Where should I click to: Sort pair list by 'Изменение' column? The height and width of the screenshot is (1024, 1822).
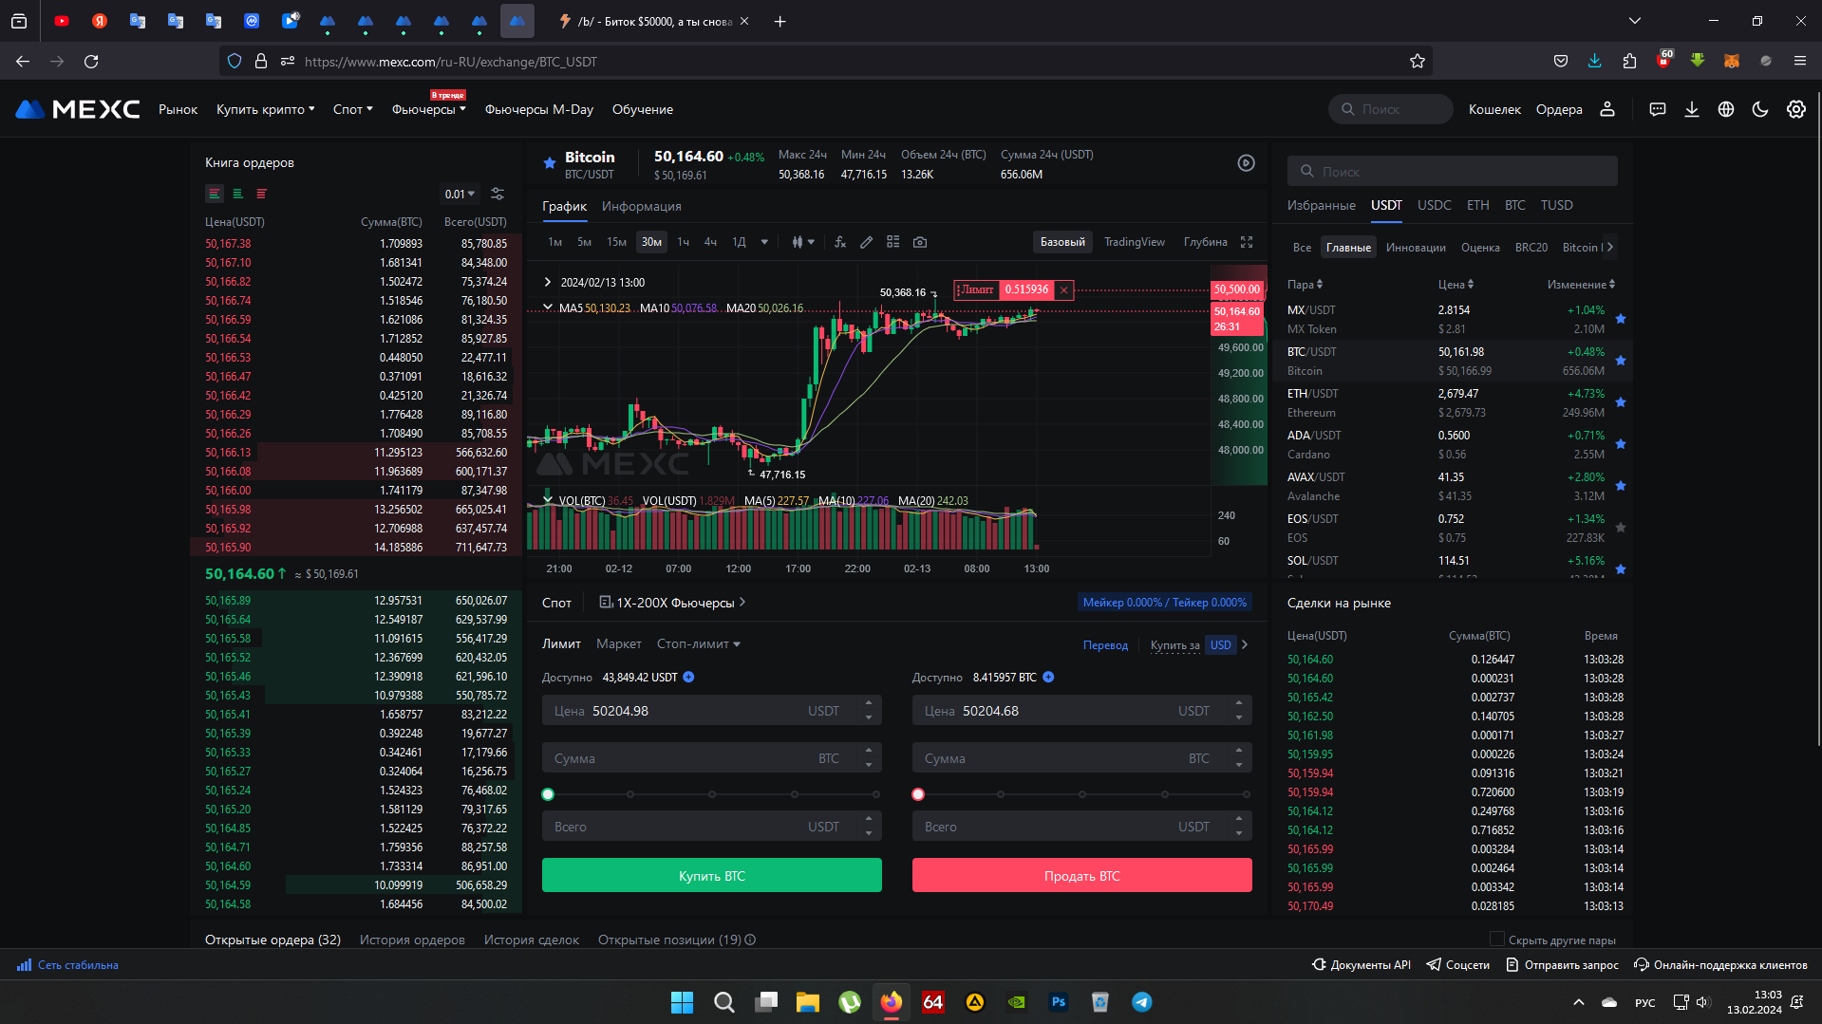pyautogui.click(x=1581, y=285)
